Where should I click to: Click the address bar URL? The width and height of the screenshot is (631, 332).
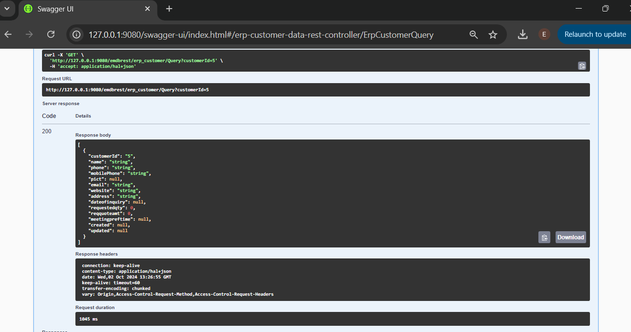pos(261,34)
